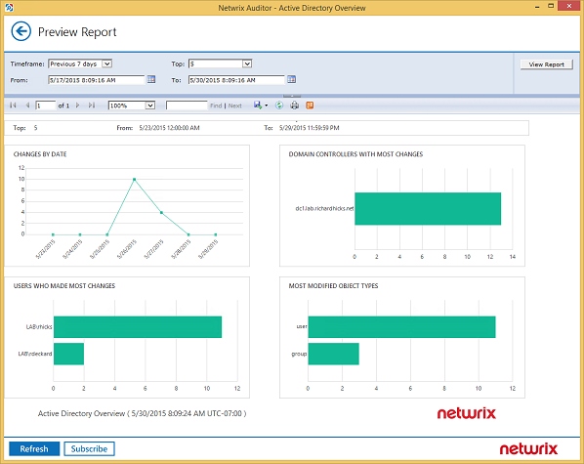Click the From date input field
Image resolution: width=584 pixels, height=464 pixels.
tap(96, 80)
